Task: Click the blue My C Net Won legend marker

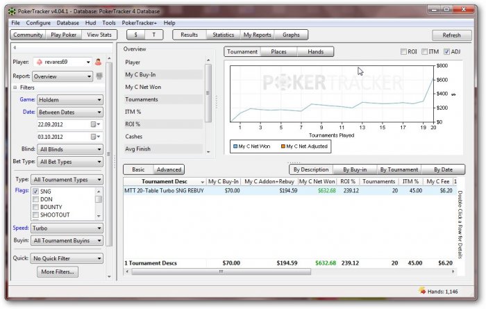Action: click(235, 147)
